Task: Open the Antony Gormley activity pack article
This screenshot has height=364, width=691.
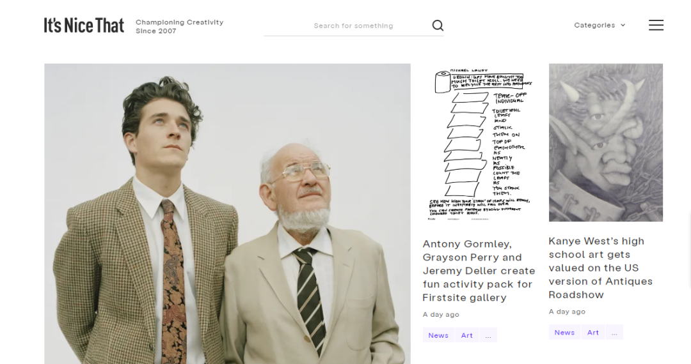Action: point(479,271)
